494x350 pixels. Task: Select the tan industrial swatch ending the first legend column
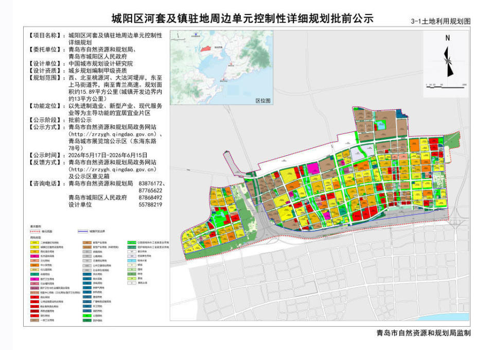coord(34,320)
